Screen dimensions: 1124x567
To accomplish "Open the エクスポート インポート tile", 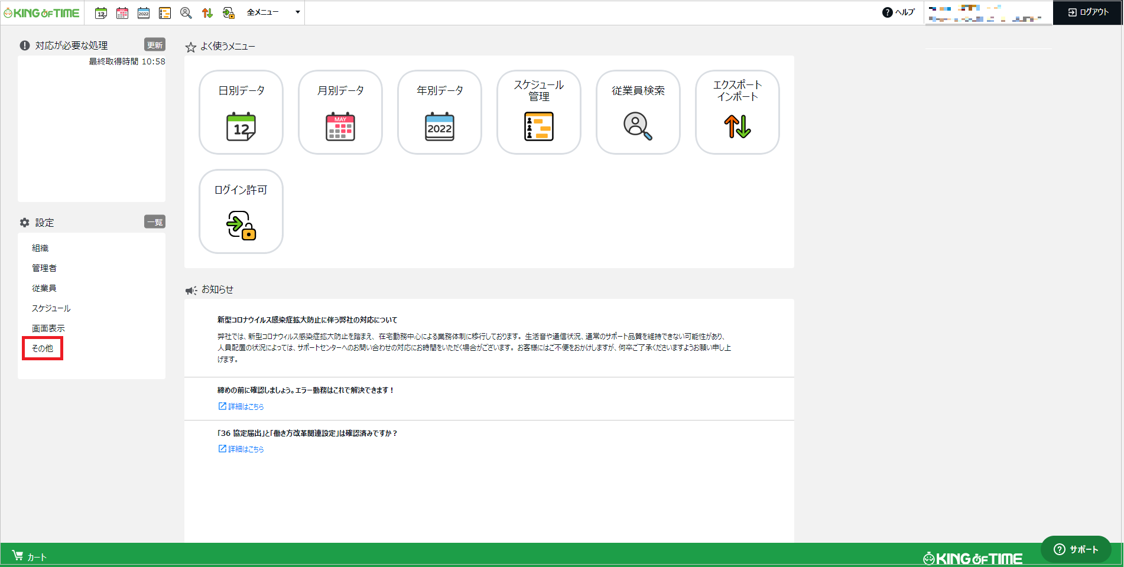I will (x=738, y=112).
